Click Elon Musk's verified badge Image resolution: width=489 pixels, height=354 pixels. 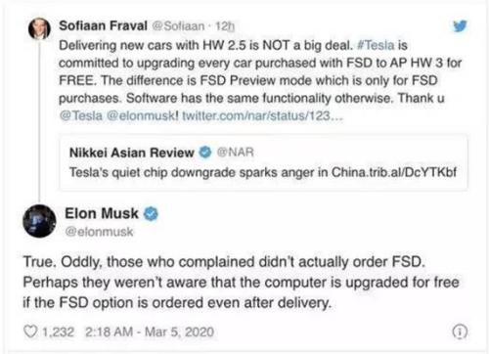151,214
